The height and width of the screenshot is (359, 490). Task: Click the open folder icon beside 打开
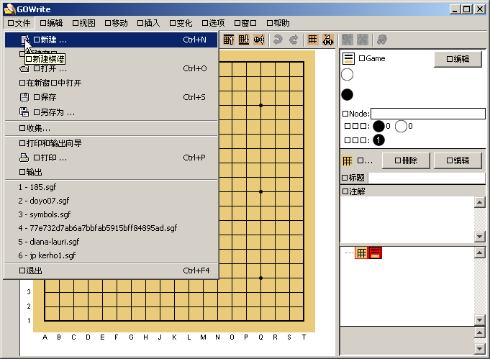click(24, 69)
